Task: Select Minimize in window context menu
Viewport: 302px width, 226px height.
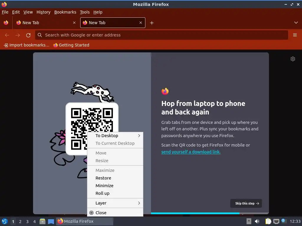Action: tap(115, 186)
